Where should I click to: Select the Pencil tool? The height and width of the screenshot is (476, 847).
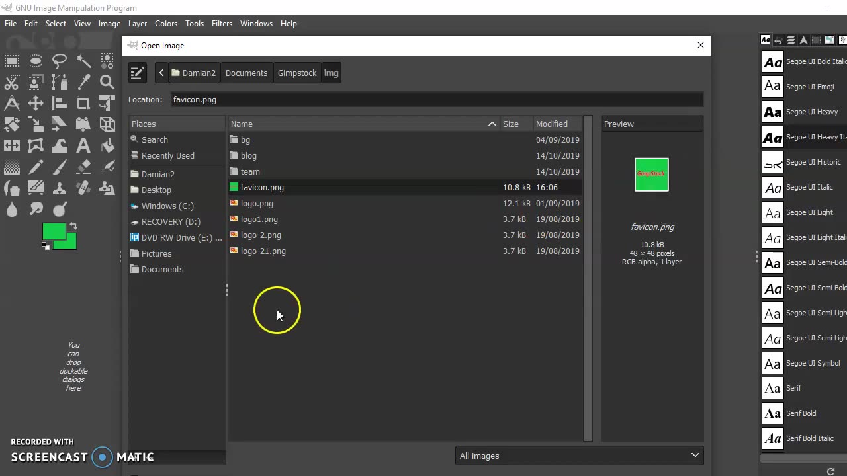(x=36, y=167)
